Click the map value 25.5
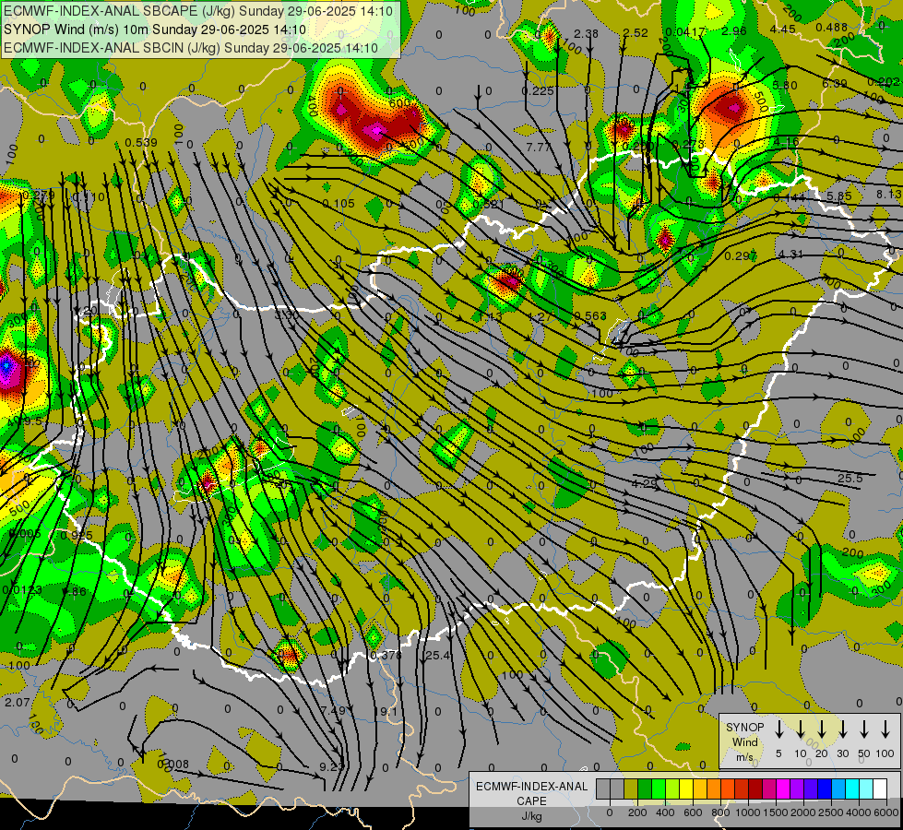903x830 pixels. [x=850, y=479]
